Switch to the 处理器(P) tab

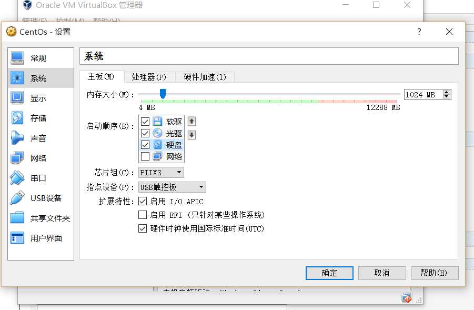[149, 77]
